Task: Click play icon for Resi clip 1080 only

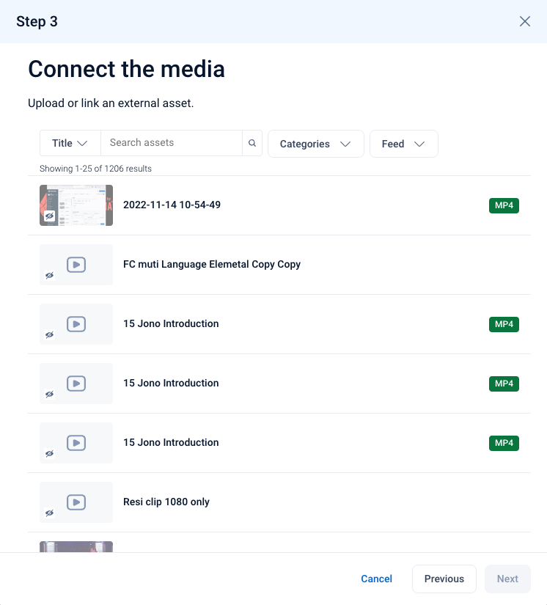Action: coord(76,502)
